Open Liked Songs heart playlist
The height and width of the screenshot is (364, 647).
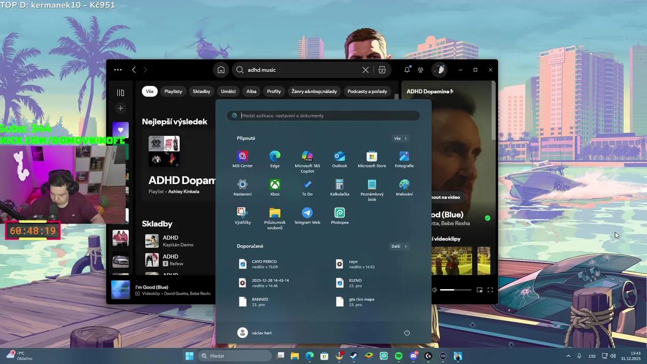pyautogui.click(x=120, y=130)
